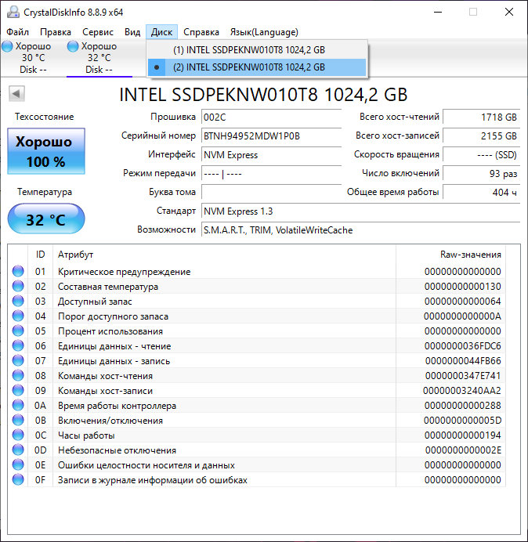Click the Скорость вращения value ---- (SSD)
The height and width of the screenshot is (542, 528).
coord(481,155)
